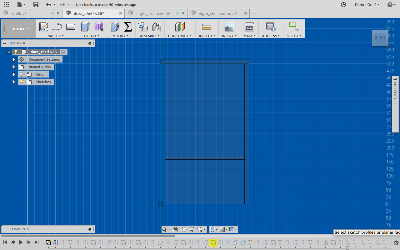The width and height of the screenshot is (400, 250).
Task: Open the MODIFY menu
Action: coord(121,36)
